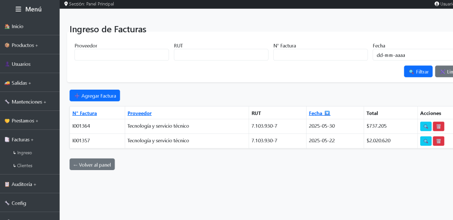Image resolution: width=453 pixels, height=220 pixels.
Task: Focus the RUT filter field
Action: 221,55
